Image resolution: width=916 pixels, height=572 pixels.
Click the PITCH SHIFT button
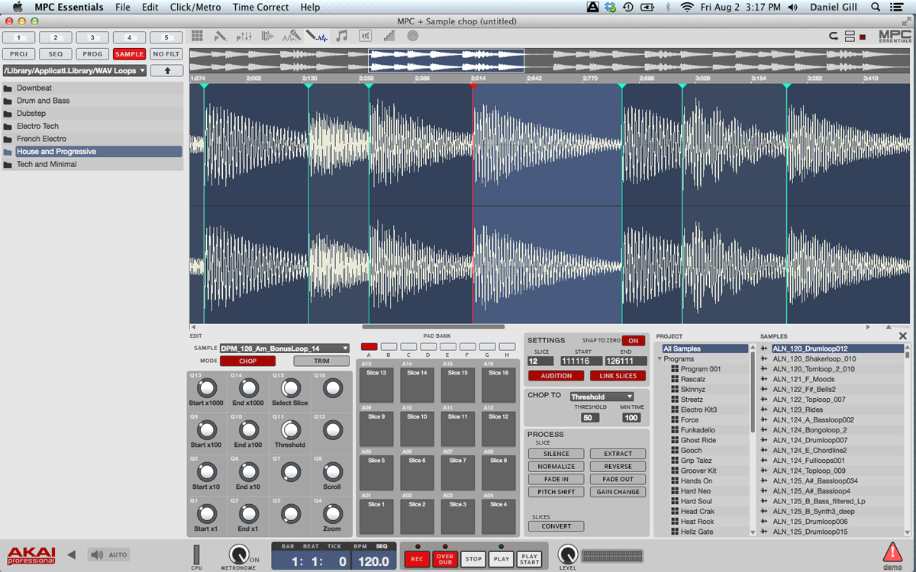point(556,492)
